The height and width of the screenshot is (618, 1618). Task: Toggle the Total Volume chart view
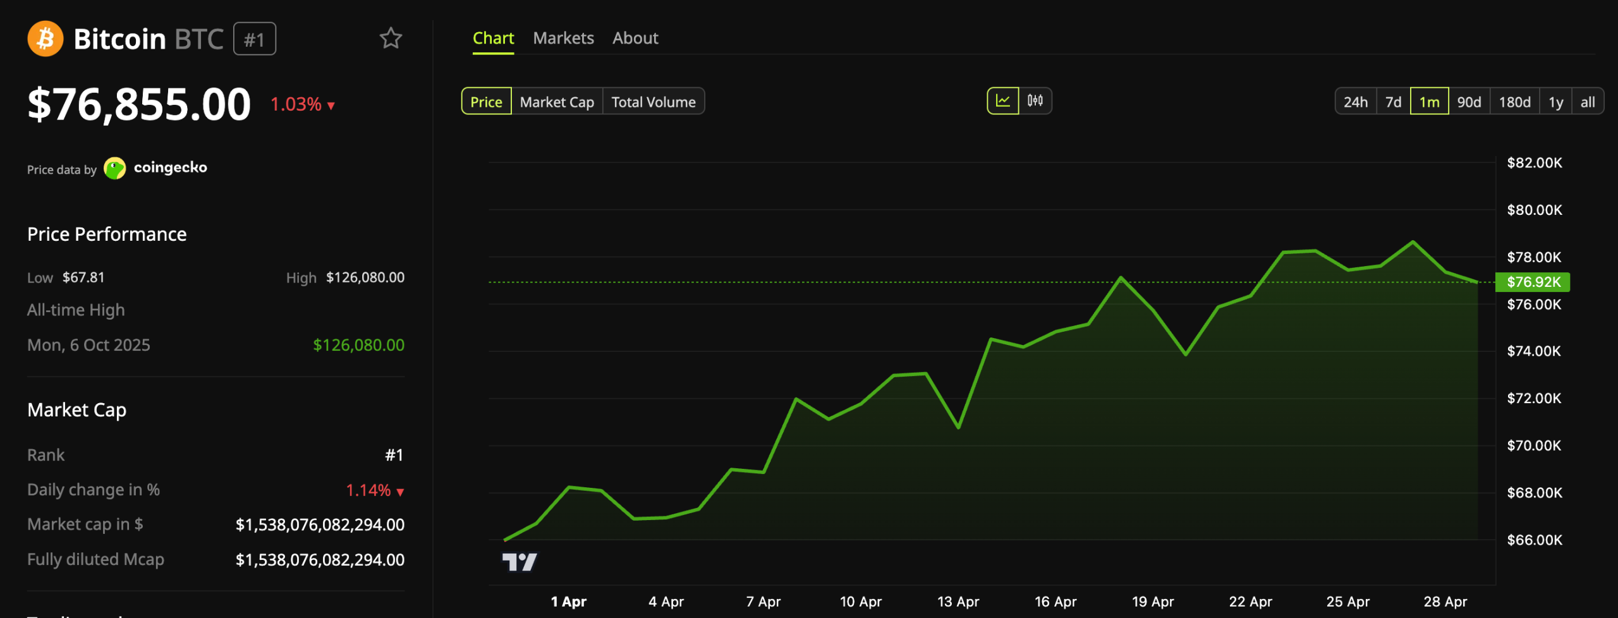[x=654, y=101]
